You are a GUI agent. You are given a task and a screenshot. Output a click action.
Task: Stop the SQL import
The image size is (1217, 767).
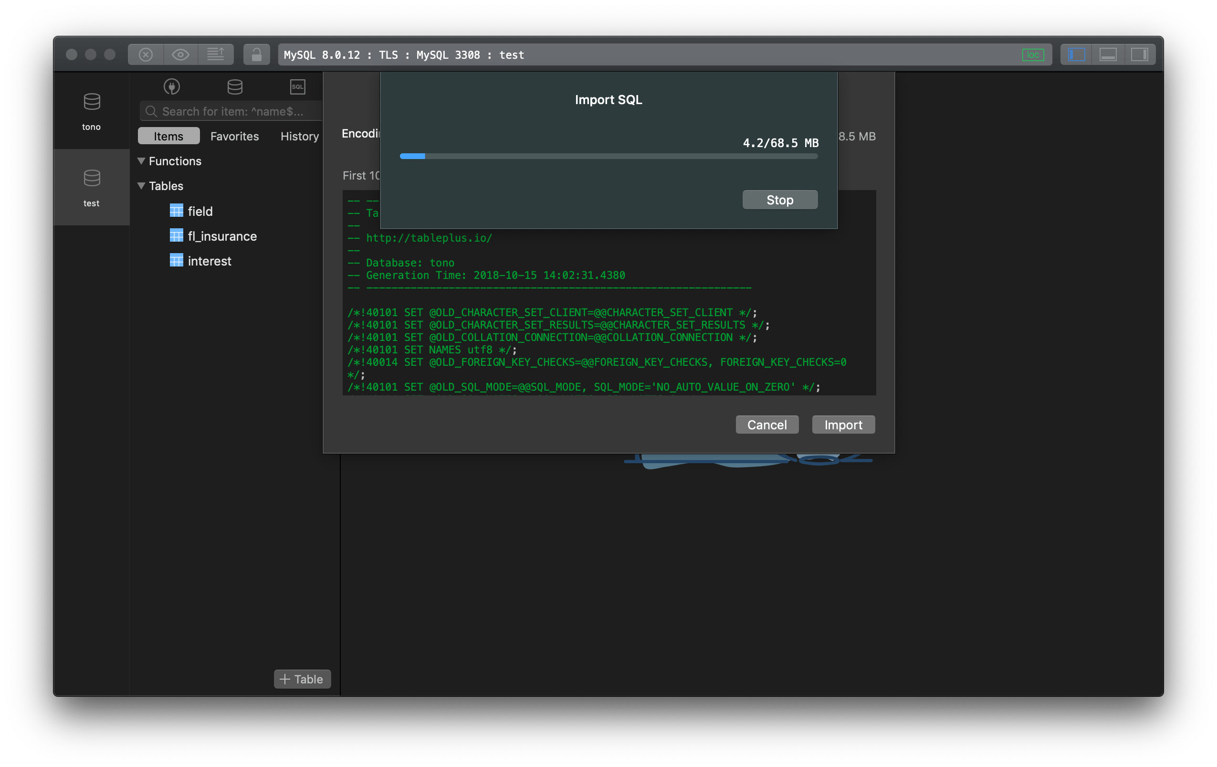click(x=779, y=200)
